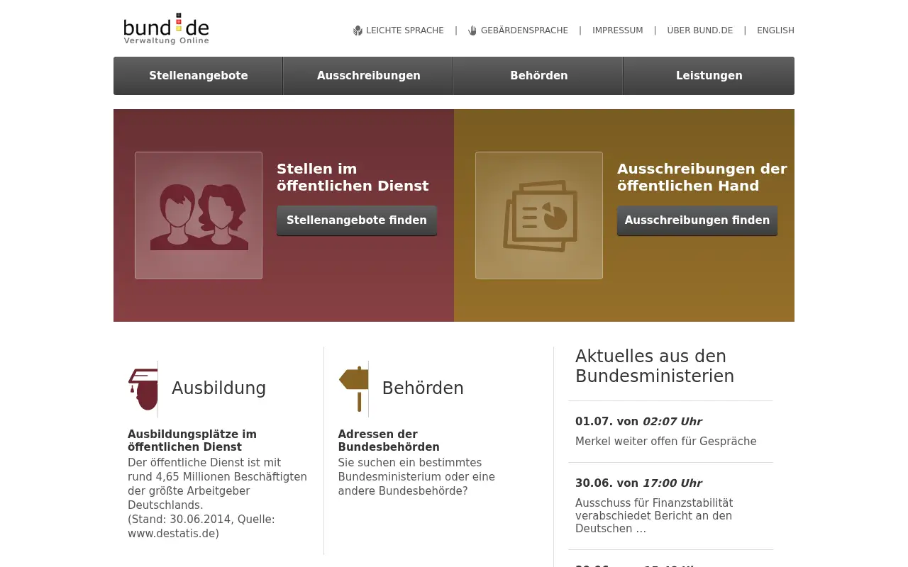
Task: Click the bund.de Verwaltung Online logo
Action: coord(166,29)
